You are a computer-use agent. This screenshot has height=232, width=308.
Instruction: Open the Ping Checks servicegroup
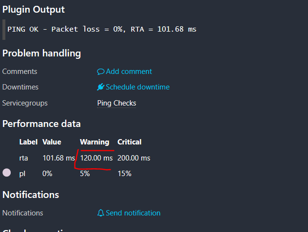point(117,103)
